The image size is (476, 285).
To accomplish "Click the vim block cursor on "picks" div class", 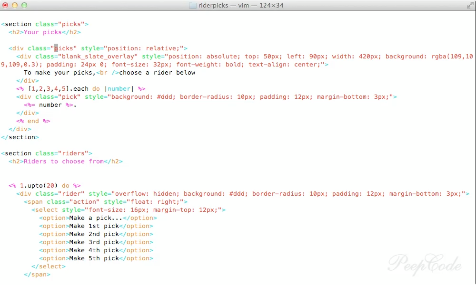I will (56, 48).
